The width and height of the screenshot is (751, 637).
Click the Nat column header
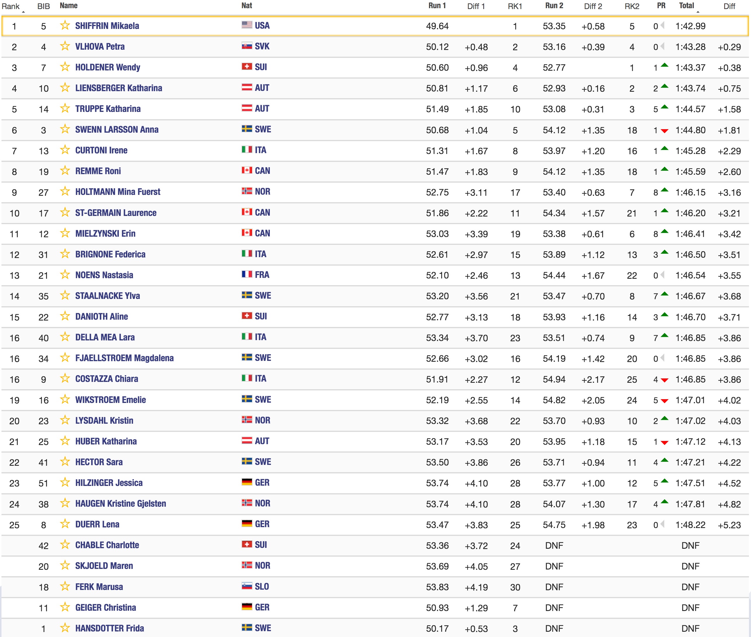click(247, 6)
